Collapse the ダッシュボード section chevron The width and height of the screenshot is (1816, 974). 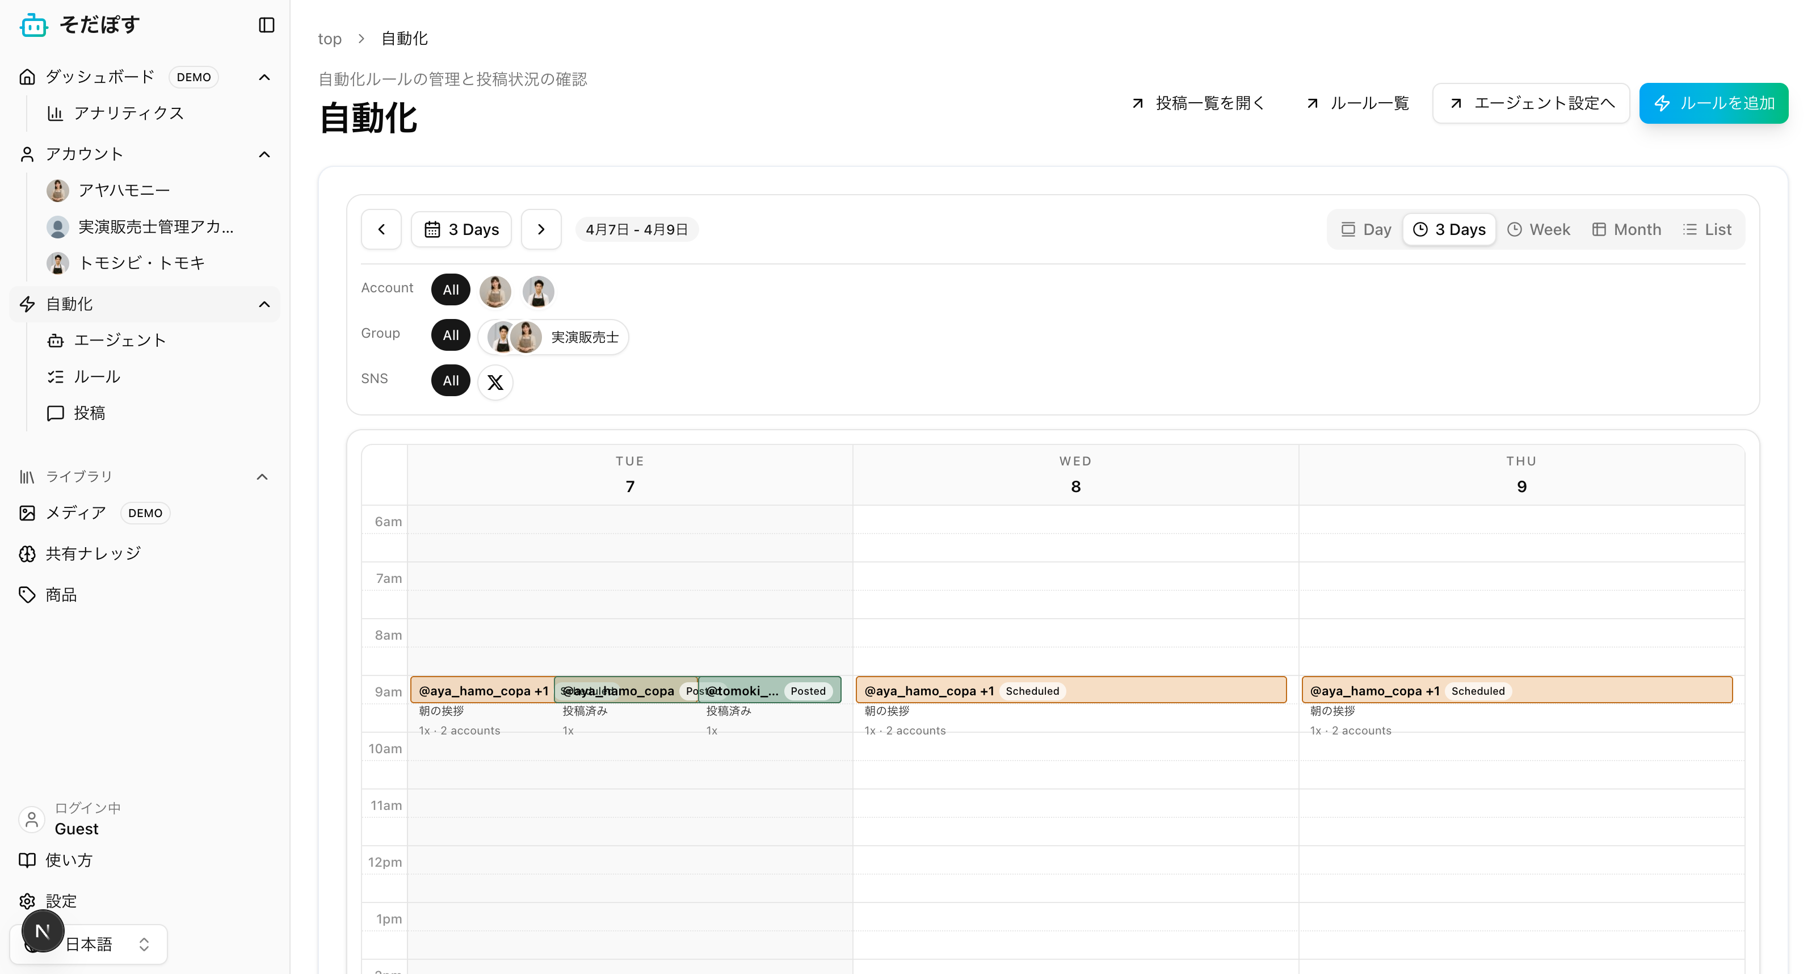coord(264,77)
